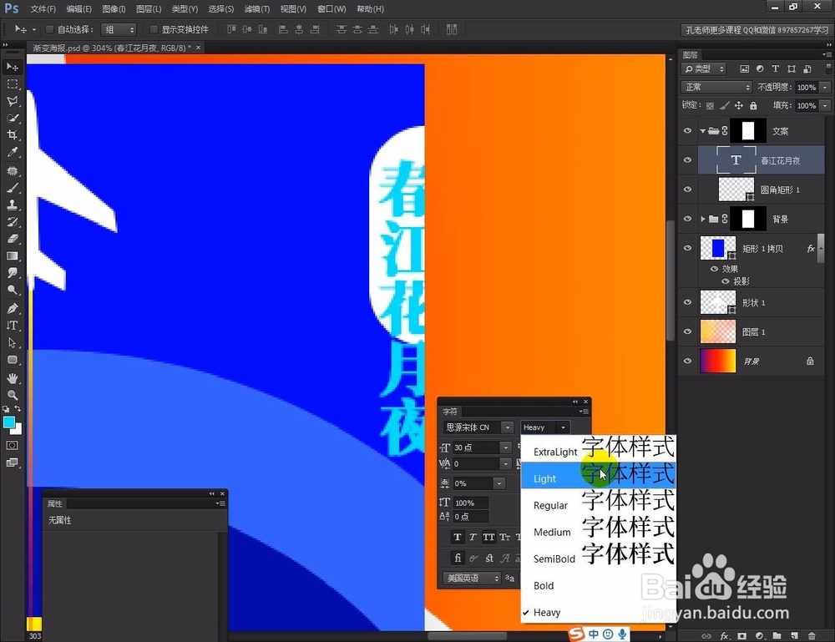Screen dimensions: 835x642
Task: Select SemiBold in the font weight list
Action: (554, 559)
